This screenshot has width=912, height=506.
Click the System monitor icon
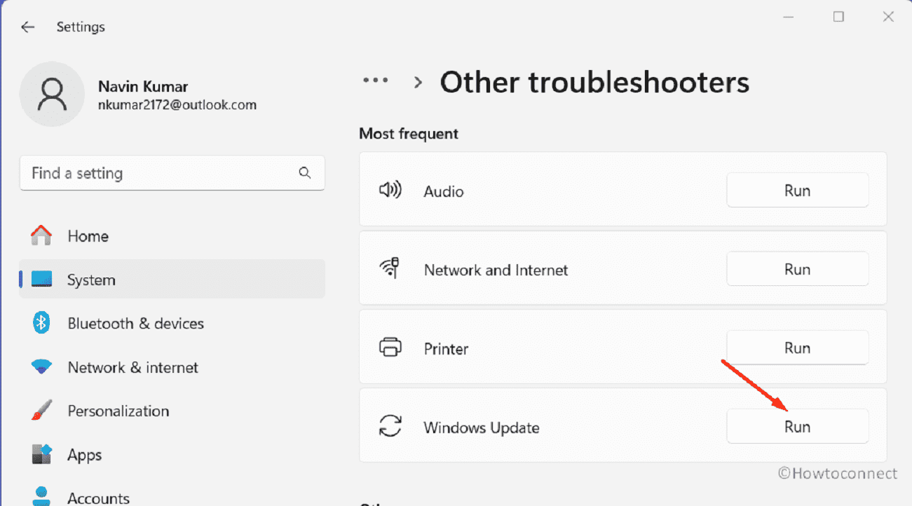click(x=42, y=280)
